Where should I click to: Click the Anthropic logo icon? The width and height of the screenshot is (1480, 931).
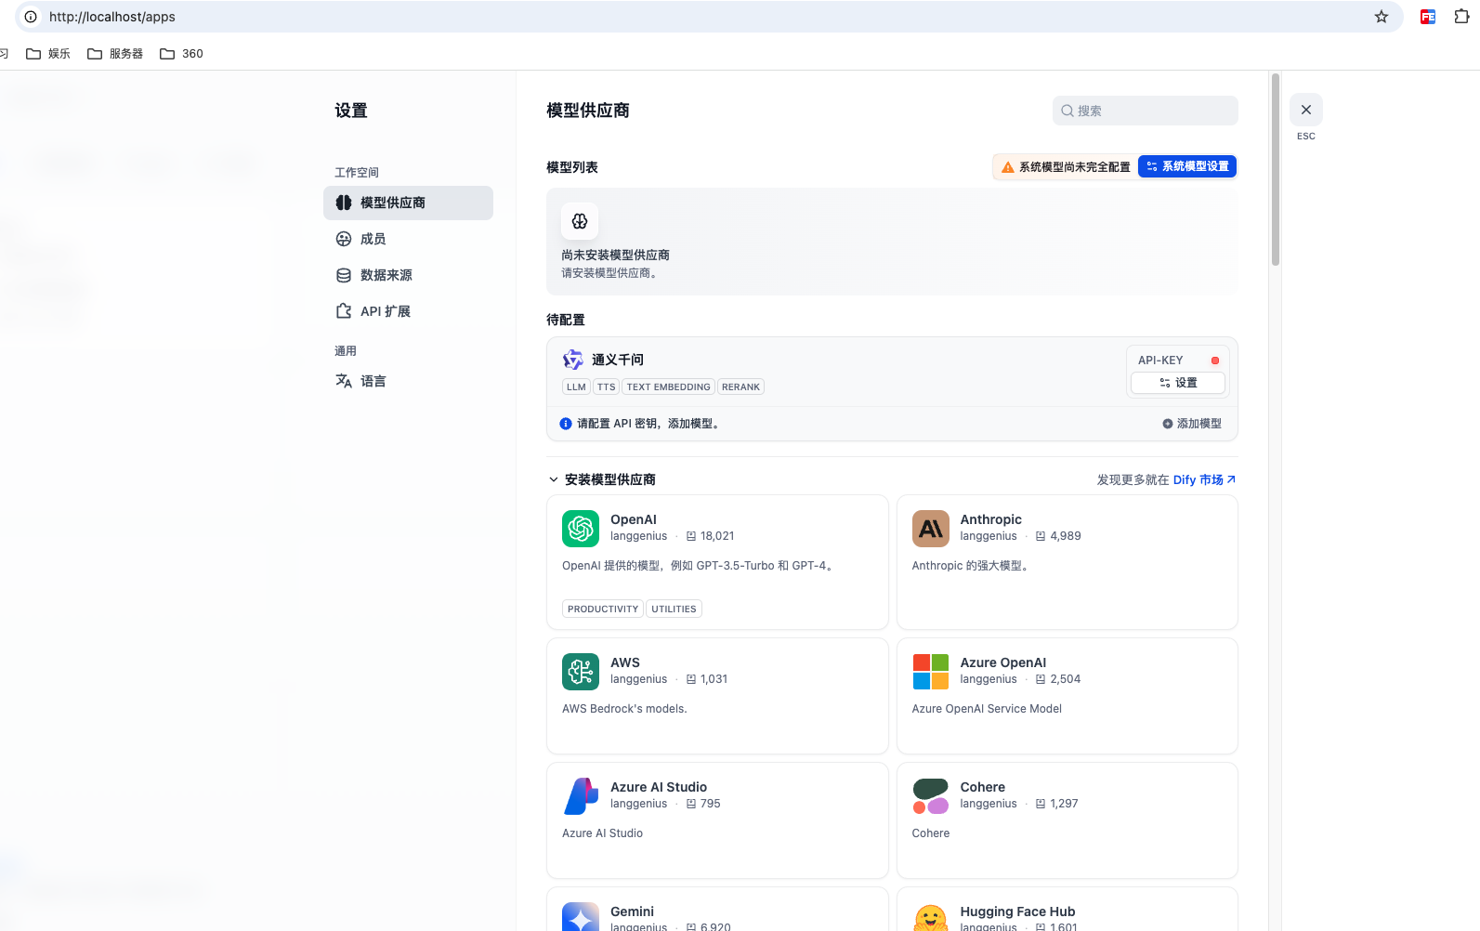coord(931,529)
